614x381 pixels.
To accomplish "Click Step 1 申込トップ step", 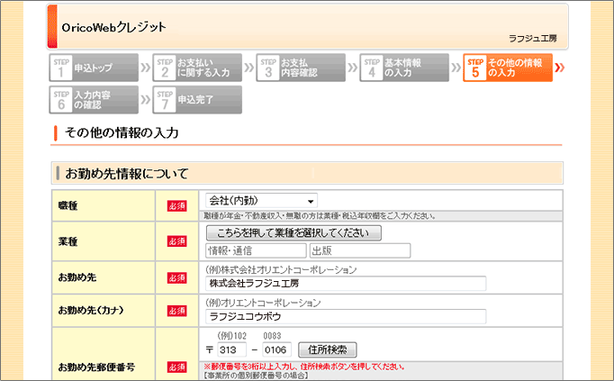I will click(x=94, y=68).
